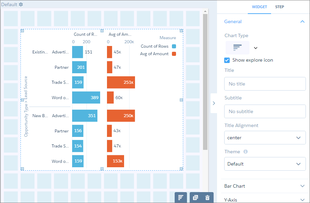The width and height of the screenshot is (310, 203).
Task: Select the blue bar labeled 389
Action: (x=86, y=97)
